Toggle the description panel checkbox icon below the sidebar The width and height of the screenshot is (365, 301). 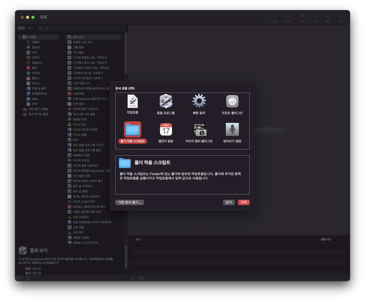pos(28,278)
